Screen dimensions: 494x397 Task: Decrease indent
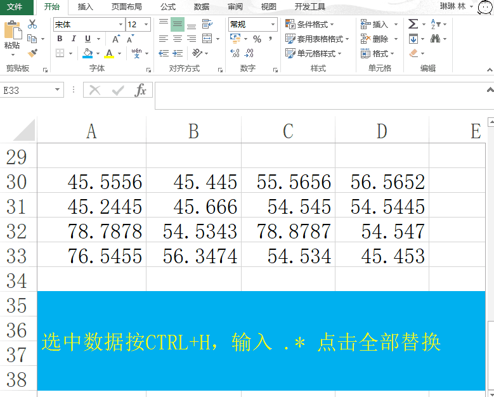pos(163,53)
